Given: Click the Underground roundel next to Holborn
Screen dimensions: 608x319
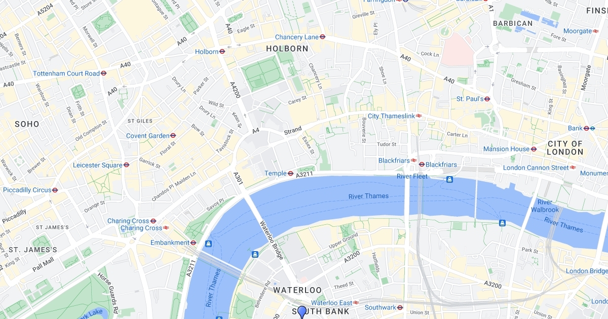Looking at the screenshot, I should pyautogui.click(x=222, y=52).
